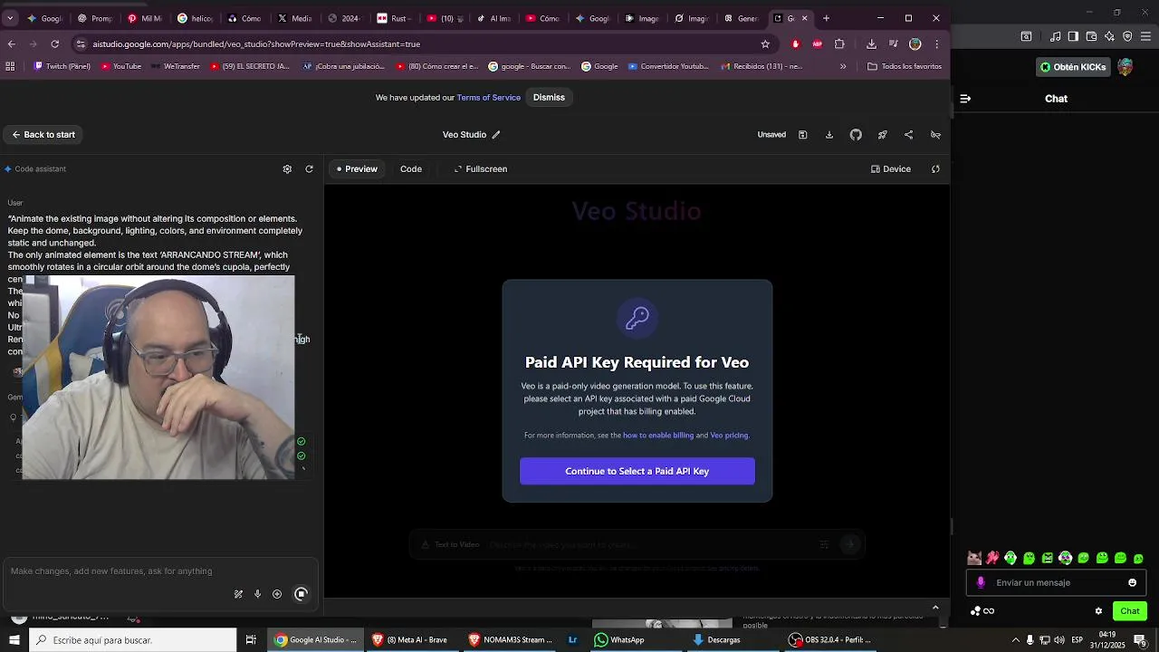Viewport: 1159px width, 652px height.
Task: Open Chrome downloads icon
Action: click(871, 43)
